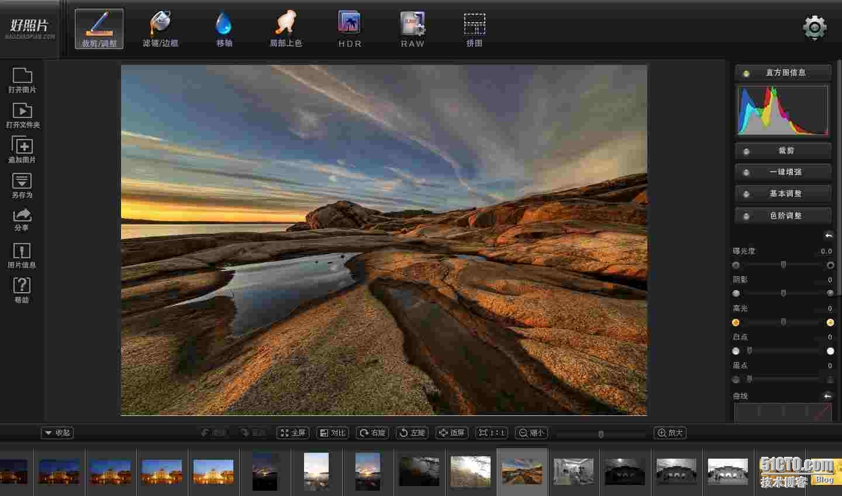Open the RAW processing tab
This screenshot has width=842, height=496.
(x=412, y=29)
